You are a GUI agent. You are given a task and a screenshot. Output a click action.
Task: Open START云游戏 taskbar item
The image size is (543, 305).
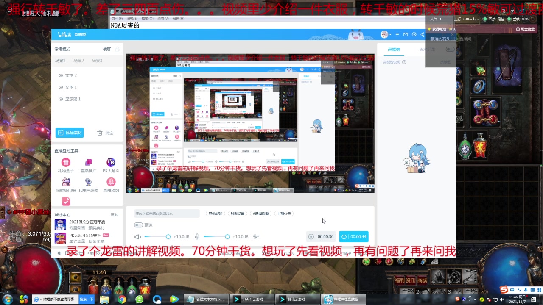252,299
